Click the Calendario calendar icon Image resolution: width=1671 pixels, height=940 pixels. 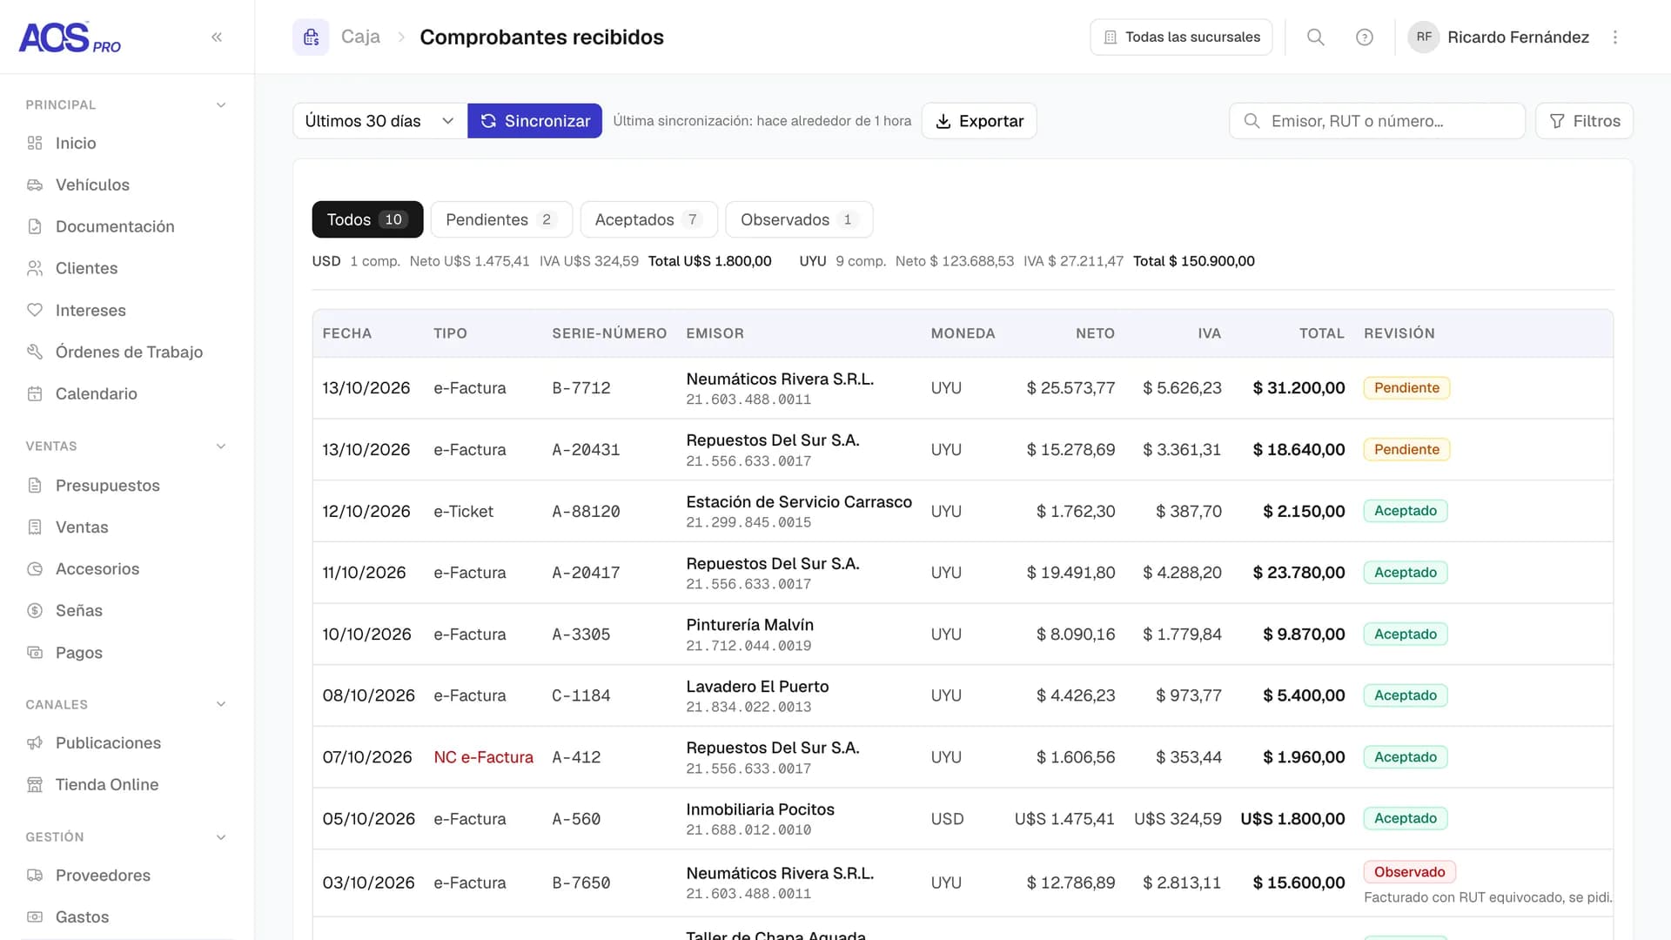35,393
